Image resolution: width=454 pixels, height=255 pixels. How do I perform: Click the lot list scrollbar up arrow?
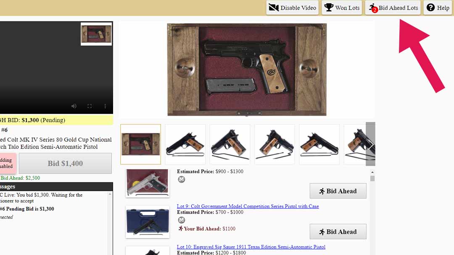click(x=372, y=172)
